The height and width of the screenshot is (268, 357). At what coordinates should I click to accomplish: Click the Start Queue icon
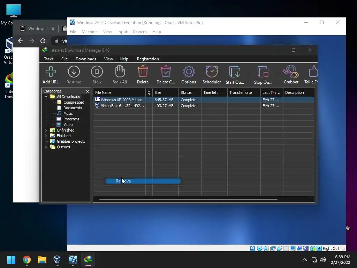(235, 72)
